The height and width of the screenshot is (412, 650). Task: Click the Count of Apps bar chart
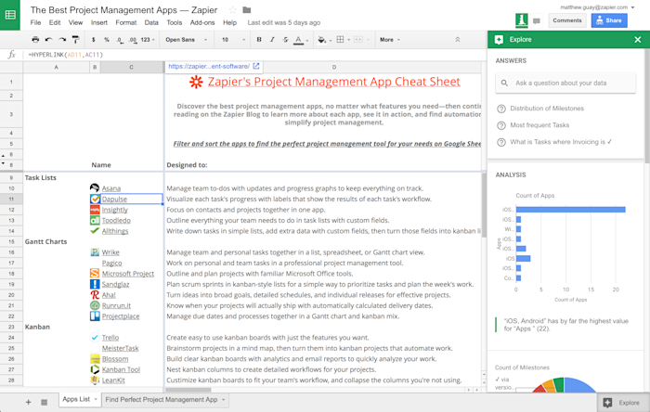(565, 248)
